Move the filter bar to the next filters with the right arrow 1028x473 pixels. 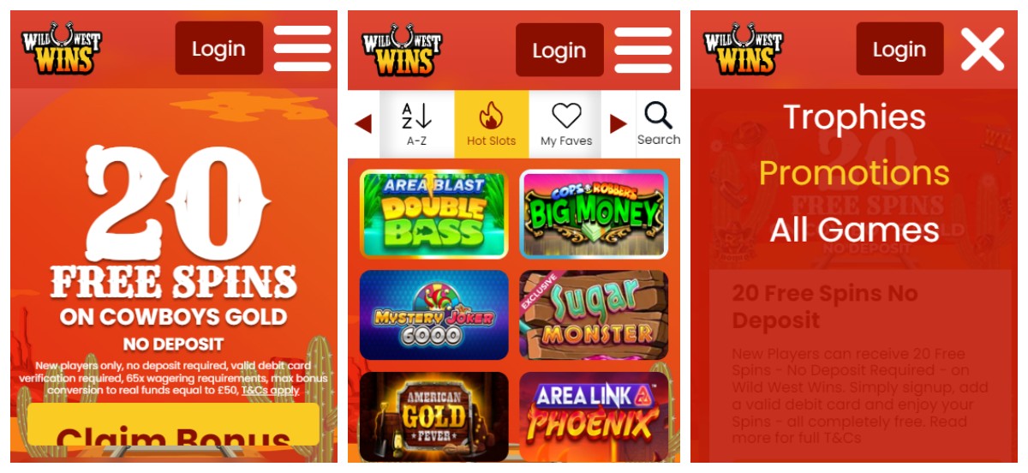(618, 124)
